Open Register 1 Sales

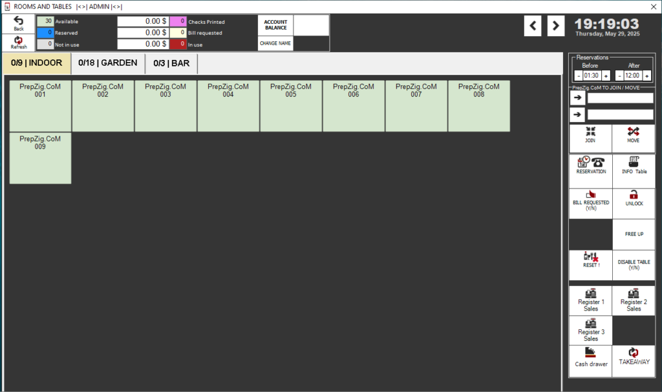[x=591, y=300]
